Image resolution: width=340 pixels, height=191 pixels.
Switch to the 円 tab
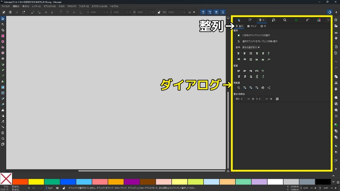pos(263,26)
